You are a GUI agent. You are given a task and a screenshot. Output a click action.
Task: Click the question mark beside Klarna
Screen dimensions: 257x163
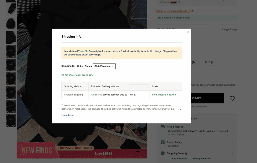(179, 2)
